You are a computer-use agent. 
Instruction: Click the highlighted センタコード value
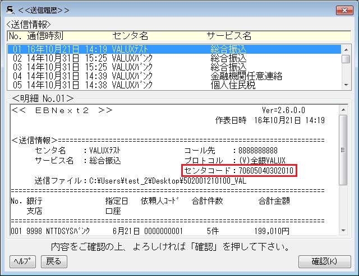pyautogui.click(x=266, y=170)
